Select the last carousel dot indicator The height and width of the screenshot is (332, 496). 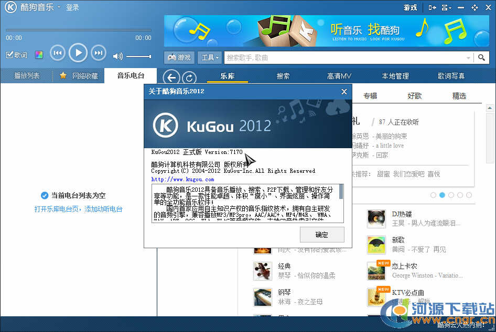[x=469, y=195]
